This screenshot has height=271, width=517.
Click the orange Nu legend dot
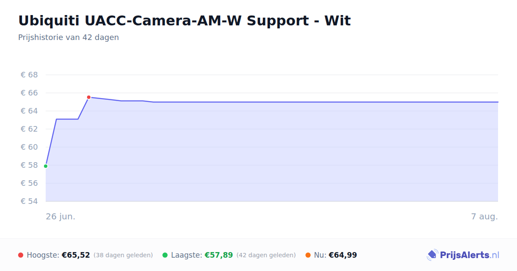(x=308, y=255)
